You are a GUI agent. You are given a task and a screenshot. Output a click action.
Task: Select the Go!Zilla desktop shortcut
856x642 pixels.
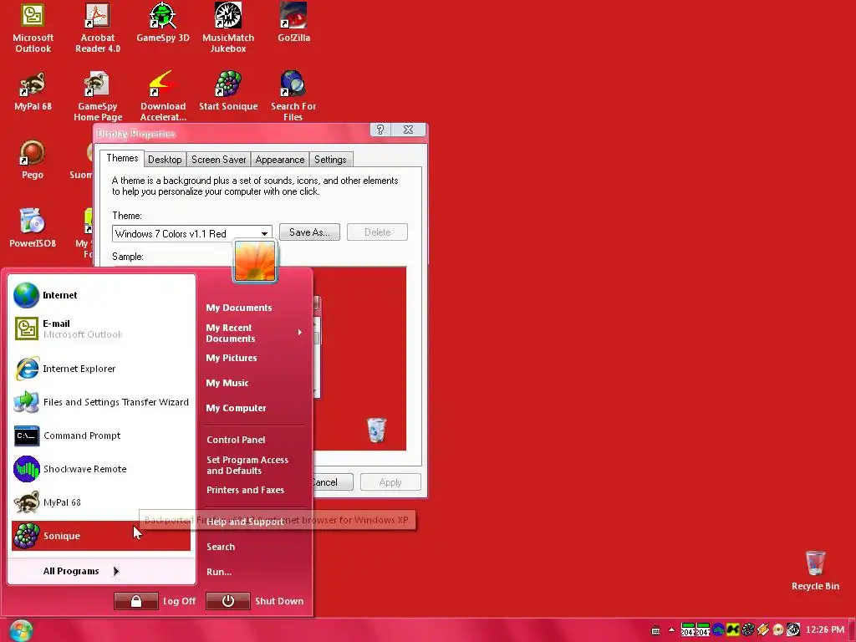pyautogui.click(x=293, y=23)
